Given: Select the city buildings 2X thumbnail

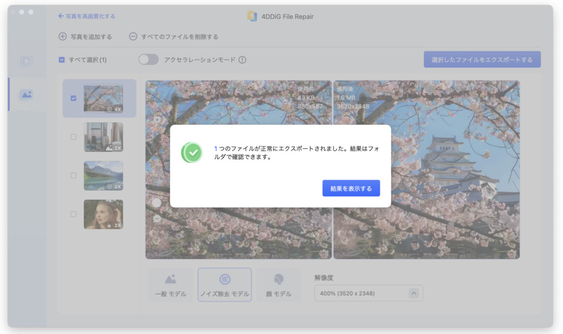Looking at the screenshot, I should click(x=104, y=137).
